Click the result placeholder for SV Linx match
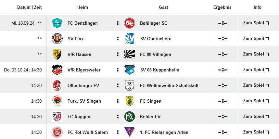Viewport: 279px width, 139px height. coord(222,39)
